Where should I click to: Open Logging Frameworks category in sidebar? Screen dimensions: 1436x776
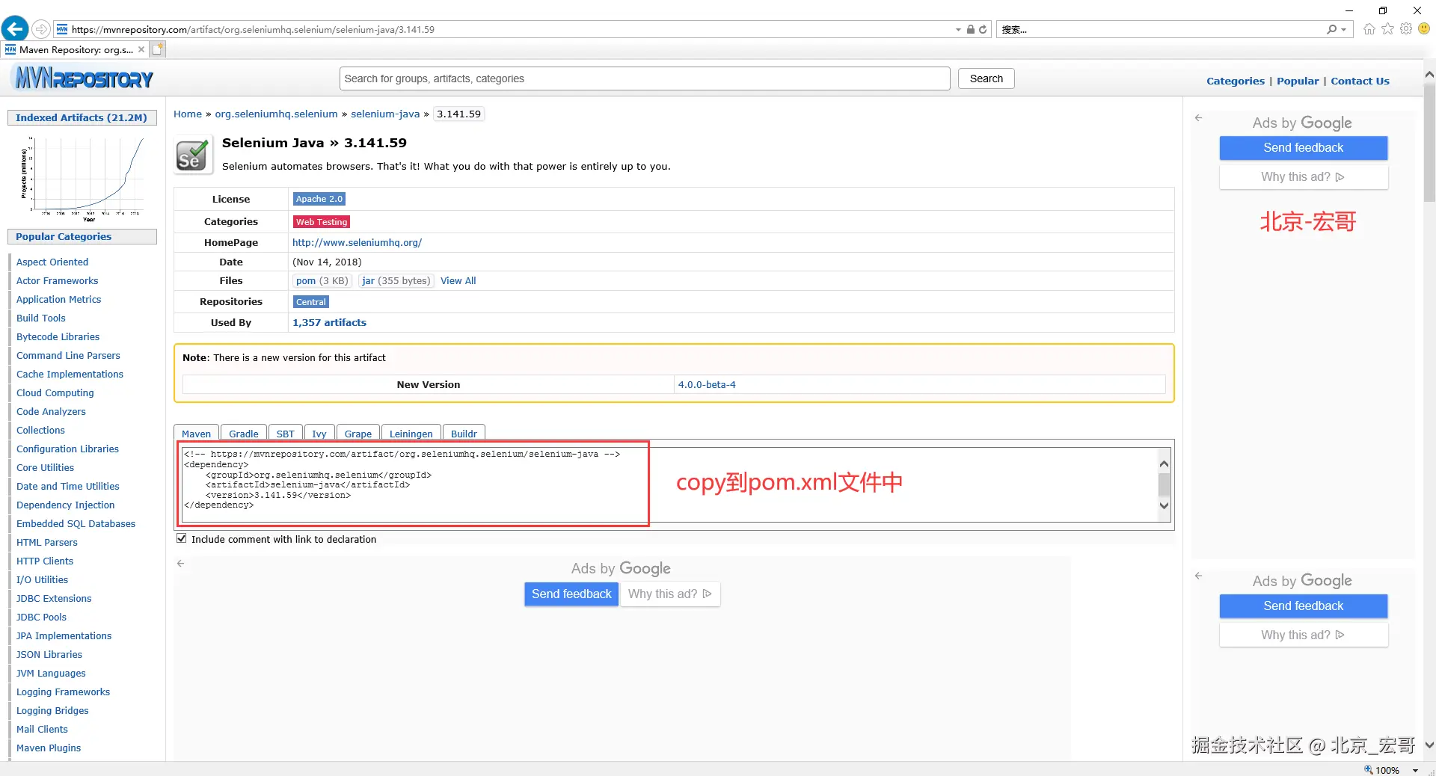click(63, 692)
